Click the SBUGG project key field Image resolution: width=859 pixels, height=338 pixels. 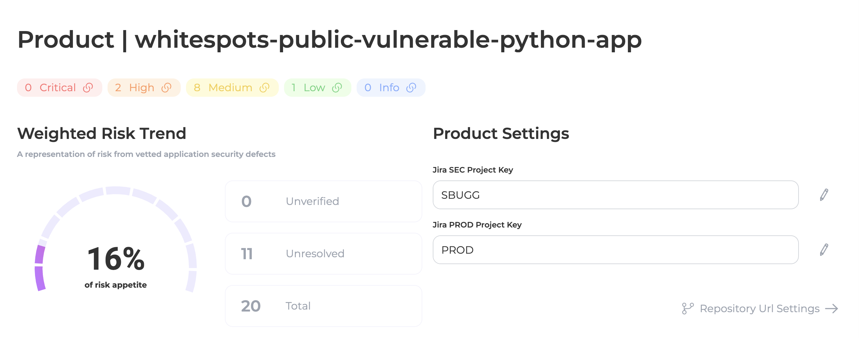[615, 195]
